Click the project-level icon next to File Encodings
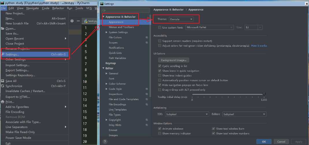 [147, 104]
